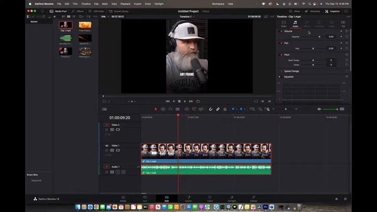This screenshot has height=212, width=377.
Task: Open the Effects library panel button
Action: [77, 11]
